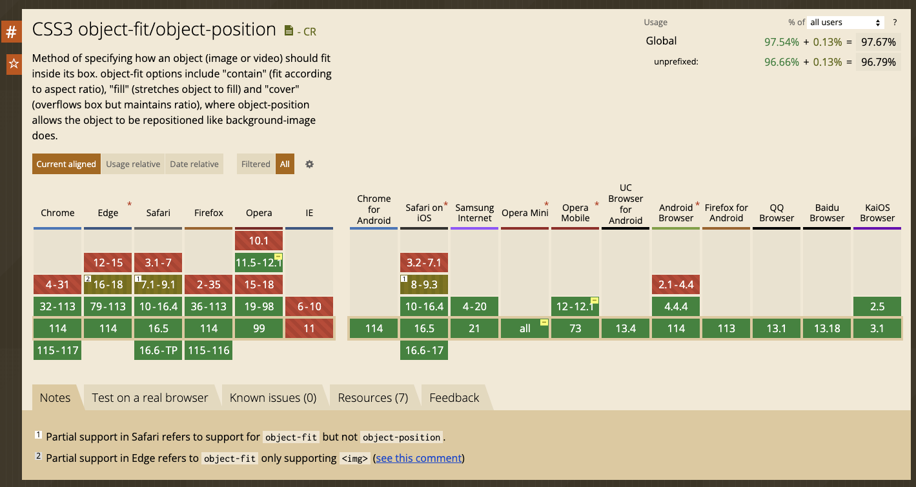Image resolution: width=916 pixels, height=487 pixels.
Task: Select the Chrome 114 support cell
Action: [57, 328]
